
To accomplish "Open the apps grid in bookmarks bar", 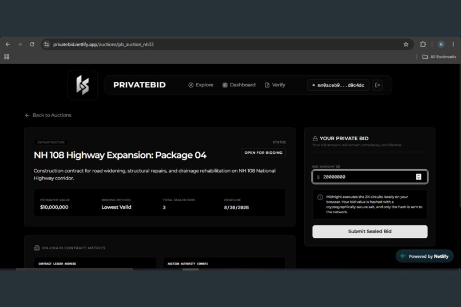I will (7, 57).
